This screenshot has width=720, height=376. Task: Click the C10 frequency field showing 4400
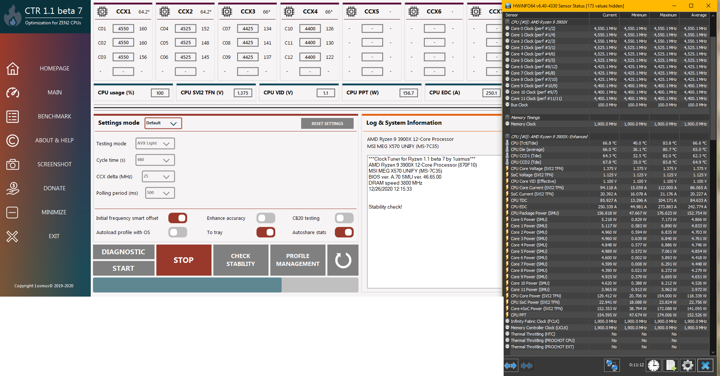[310, 29]
